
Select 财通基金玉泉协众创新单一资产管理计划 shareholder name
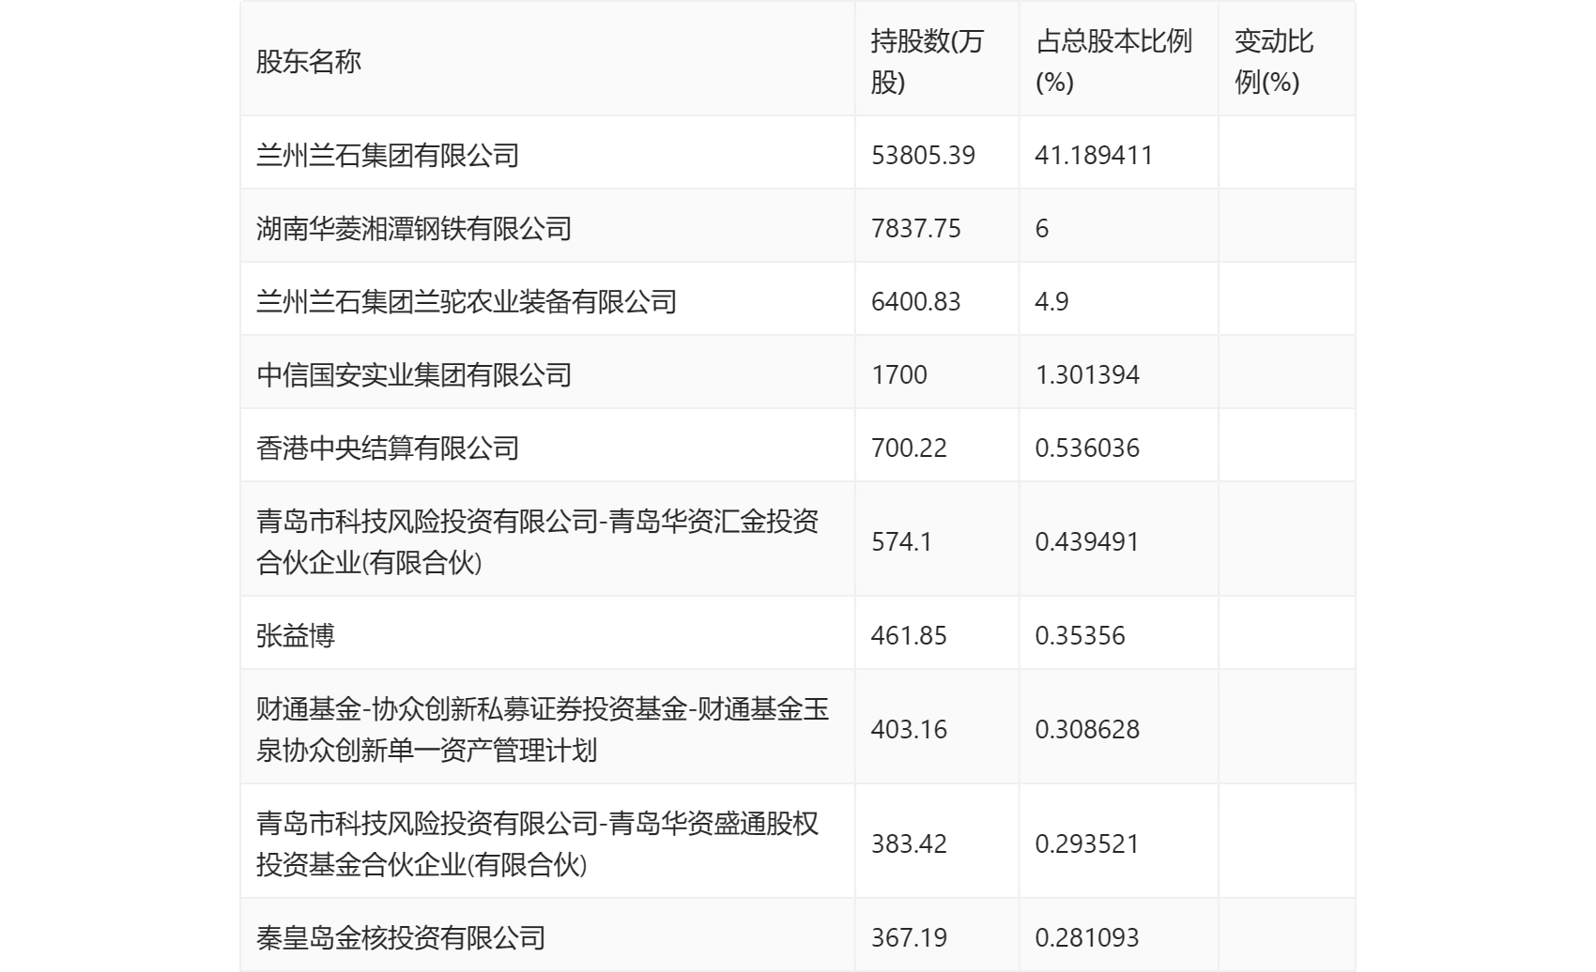coord(543,729)
